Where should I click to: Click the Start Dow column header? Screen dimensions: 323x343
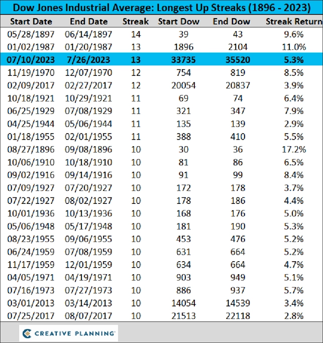178,22
